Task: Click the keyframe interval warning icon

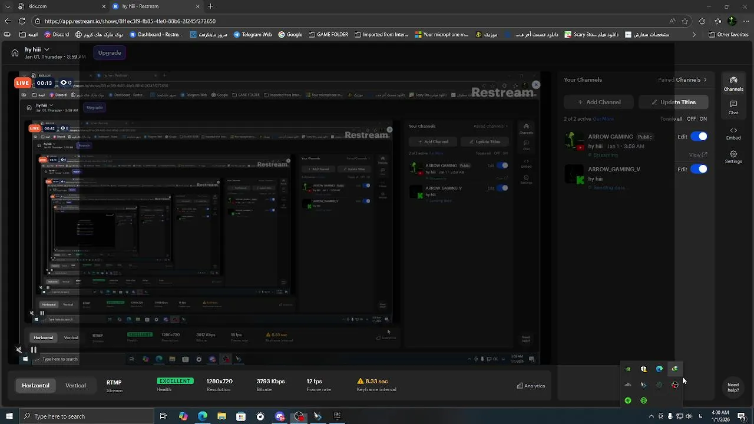Action: [361, 381]
